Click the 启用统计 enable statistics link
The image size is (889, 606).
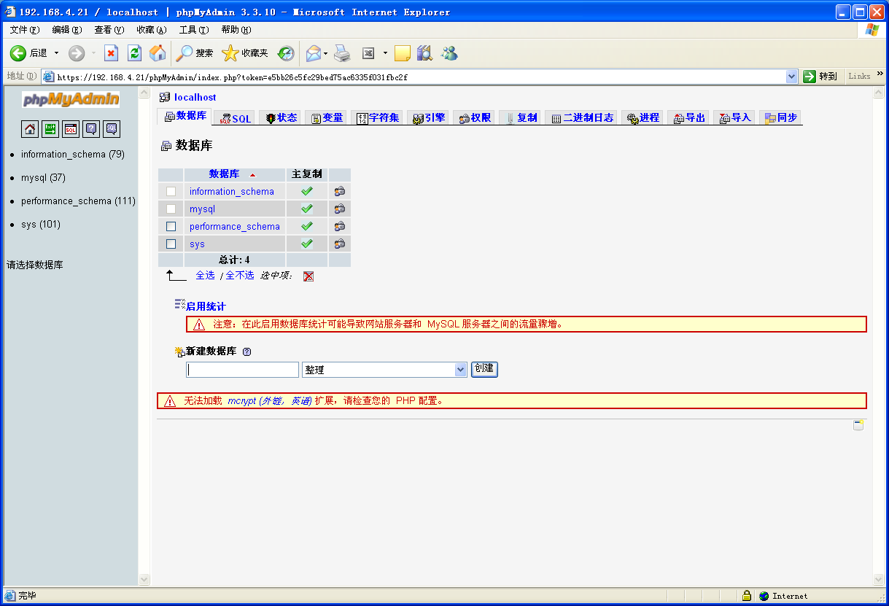point(206,306)
